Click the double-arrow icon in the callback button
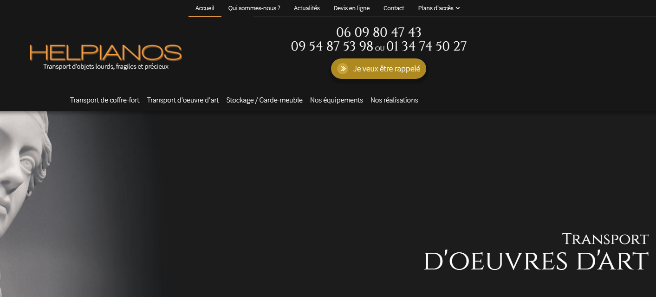The height and width of the screenshot is (301, 656). 343,69
